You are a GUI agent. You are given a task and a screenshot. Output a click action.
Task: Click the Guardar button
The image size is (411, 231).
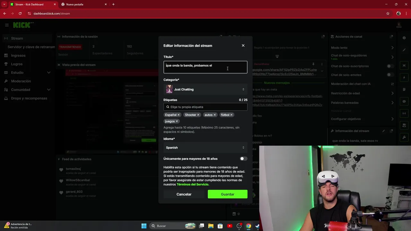click(x=227, y=194)
